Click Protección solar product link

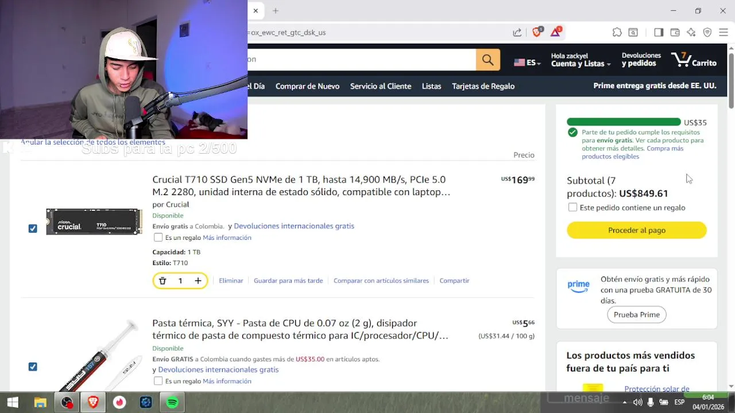(x=656, y=389)
